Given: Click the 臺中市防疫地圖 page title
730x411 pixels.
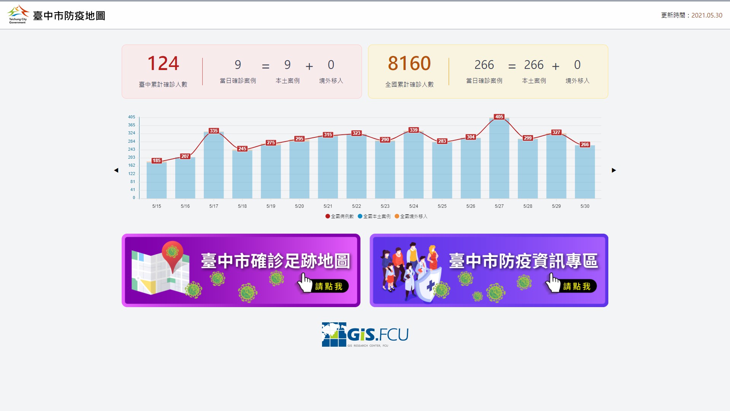Looking at the screenshot, I should [x=69, y=16].
